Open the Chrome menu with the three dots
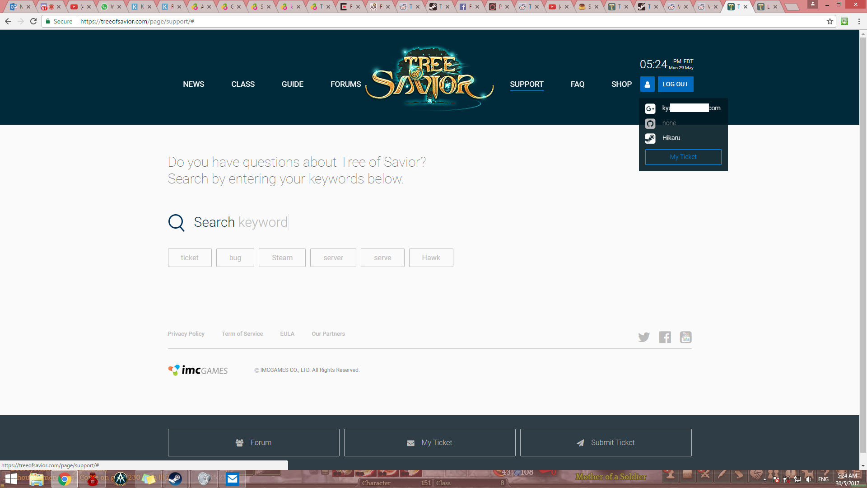Image resolution: width=867 pixels, height=488 pixels. click(x=859, y=21)
